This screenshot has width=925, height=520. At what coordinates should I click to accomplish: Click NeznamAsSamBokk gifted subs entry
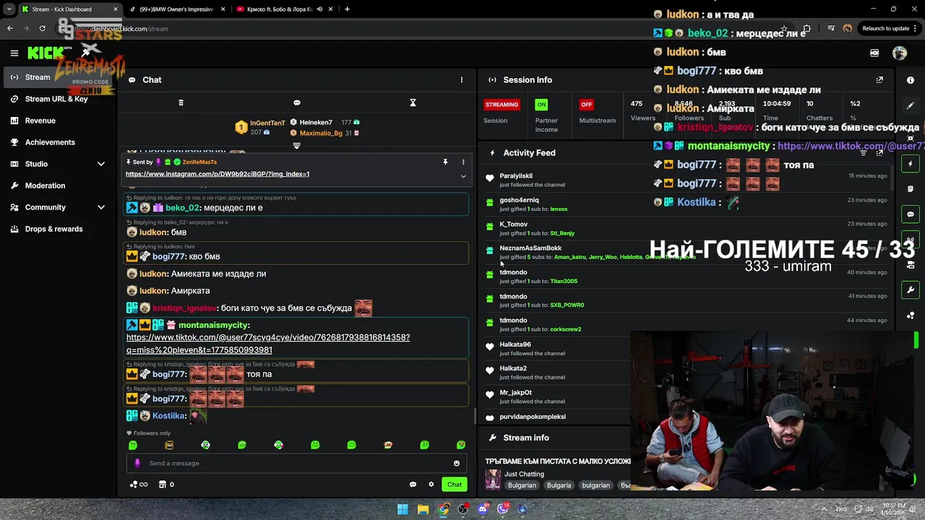[x=687, y=252]
